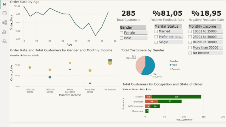Click Male legend entry in pie chart
The image size is (226, 127).
[x=173, y=65]
